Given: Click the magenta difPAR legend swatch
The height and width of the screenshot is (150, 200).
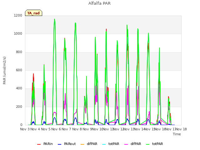Looking at the screenshot, I should pyautogui.click(x=126, y=144).
